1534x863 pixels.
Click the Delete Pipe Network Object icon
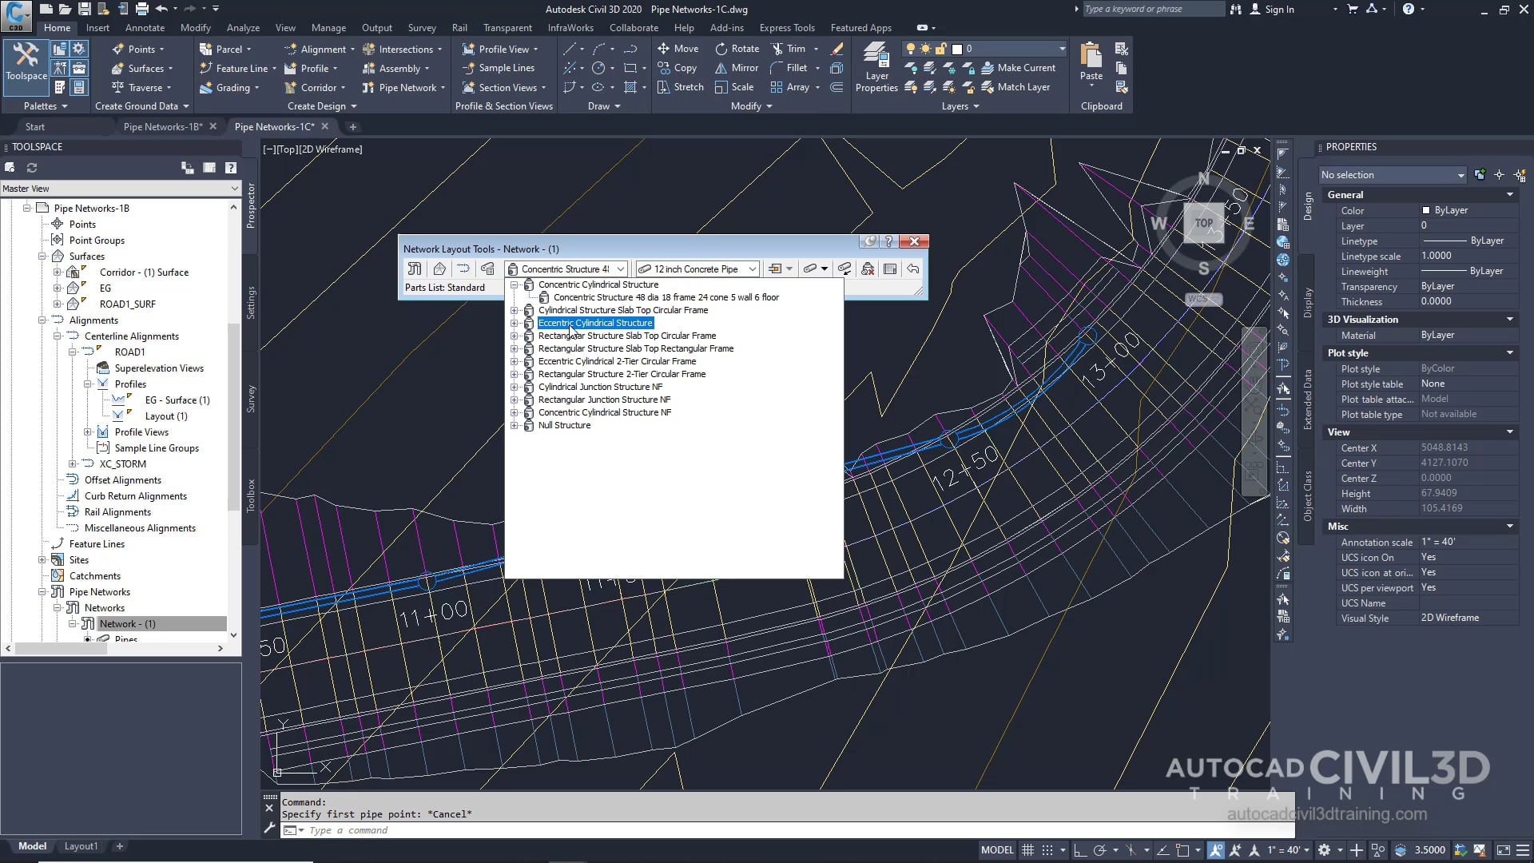click(x=868, y=269)
